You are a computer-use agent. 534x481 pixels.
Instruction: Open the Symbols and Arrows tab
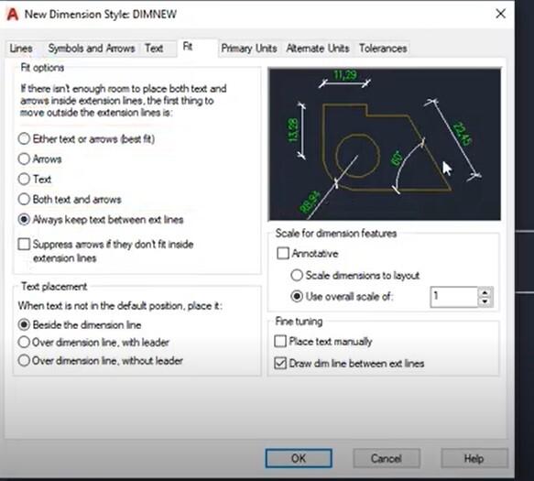click(x=92, y=49)
